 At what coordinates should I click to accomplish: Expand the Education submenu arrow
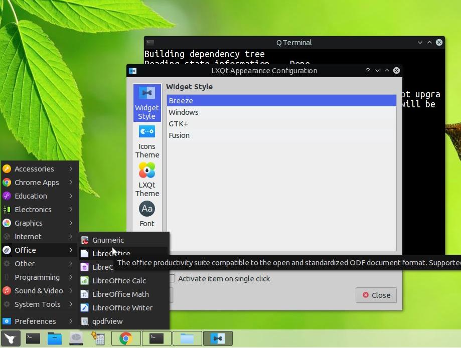coord(71,196)
